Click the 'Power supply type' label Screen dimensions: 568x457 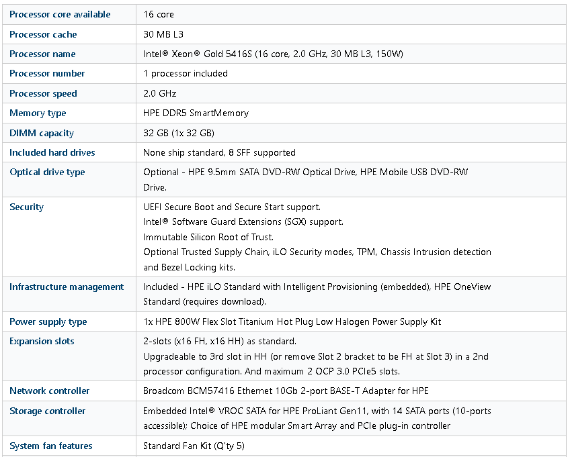click(48, 322)
